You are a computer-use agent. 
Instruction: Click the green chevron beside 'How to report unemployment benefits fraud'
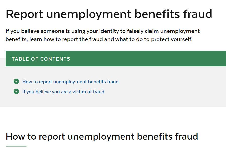16,82
